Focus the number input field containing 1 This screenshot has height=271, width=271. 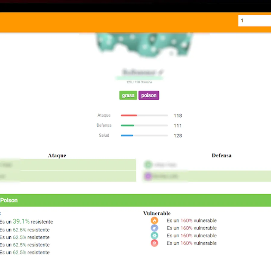tap(254, 20)
